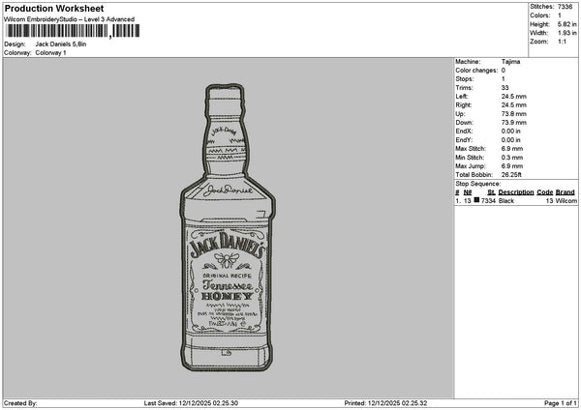Viewport: 581px width, 410px height.
Task: Click the Machine Tajima entry
Action: pyautogui.click(x=510, y=62)
